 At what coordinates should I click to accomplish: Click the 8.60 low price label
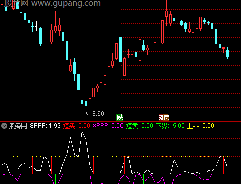click(x=98, y=114)
